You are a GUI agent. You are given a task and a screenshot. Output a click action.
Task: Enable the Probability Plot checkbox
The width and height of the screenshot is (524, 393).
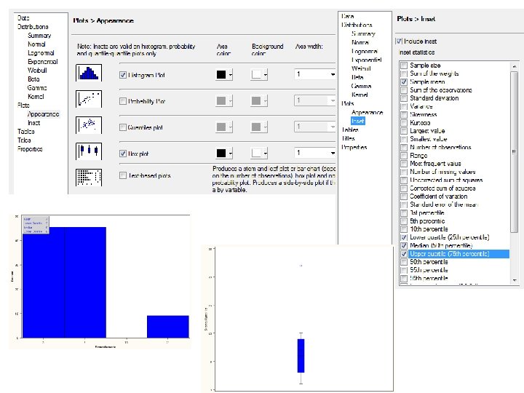tap(123, 101)
